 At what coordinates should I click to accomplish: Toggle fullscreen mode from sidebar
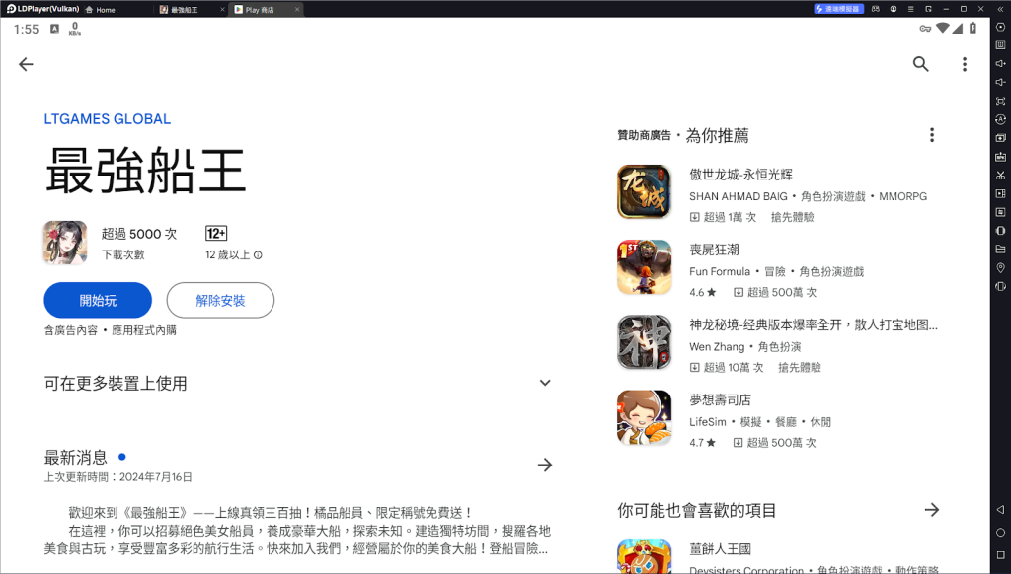(x=1000, y=101)
